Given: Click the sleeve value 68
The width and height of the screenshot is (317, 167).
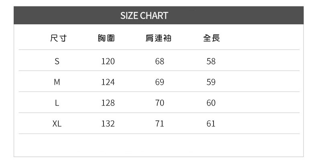Looking at the screenshot, I should 159,62.
